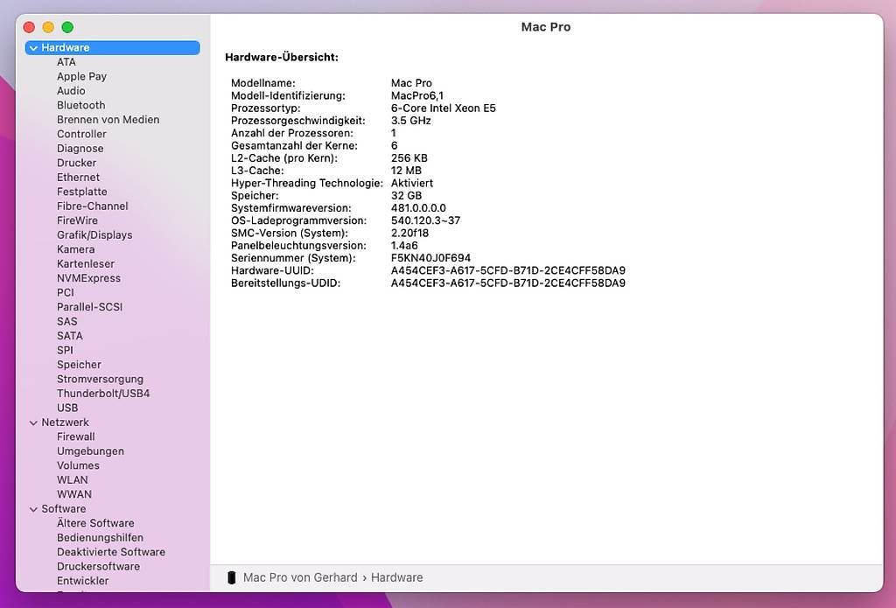Open Thunderbolt/USB4 entry
This screenshot has width=896, height=608.
point(103,393)
